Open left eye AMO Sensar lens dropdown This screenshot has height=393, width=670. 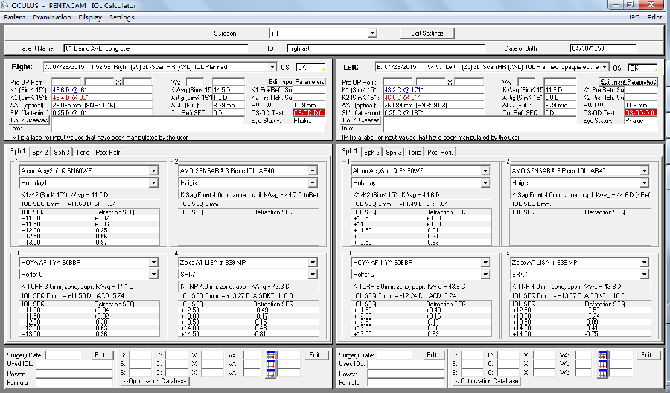tap(645, 170)
